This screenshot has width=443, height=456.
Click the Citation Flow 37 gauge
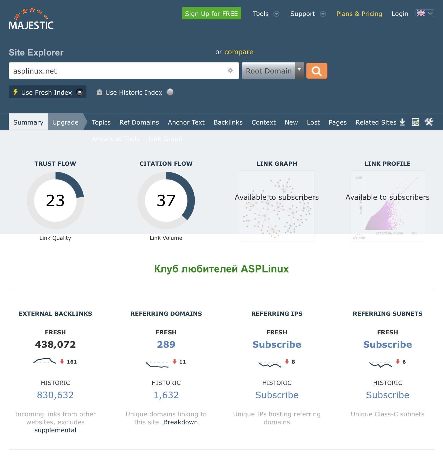pos(166,201)
